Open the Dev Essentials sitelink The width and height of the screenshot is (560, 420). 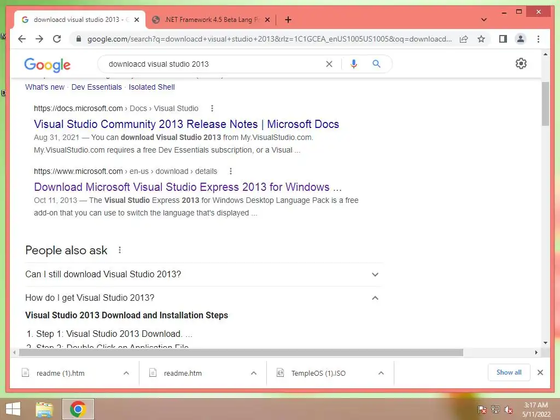tap(96, 87)
